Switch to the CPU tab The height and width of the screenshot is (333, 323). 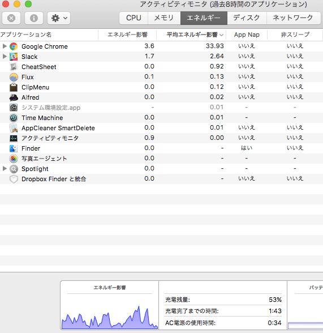click(133, 18)
